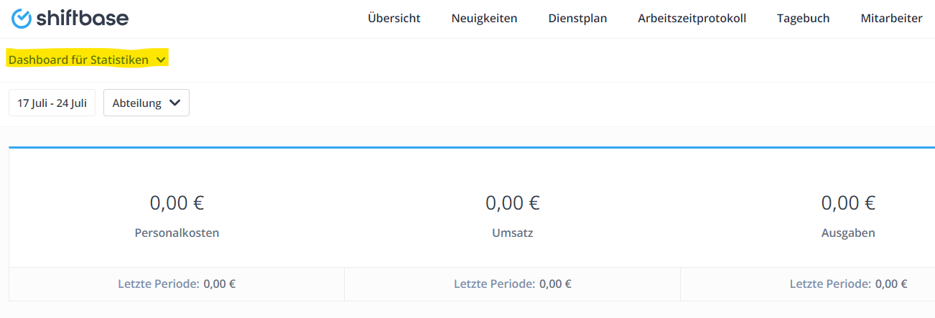Click the Personalkosten label
935x318 pixels.
tap(177, 233)
